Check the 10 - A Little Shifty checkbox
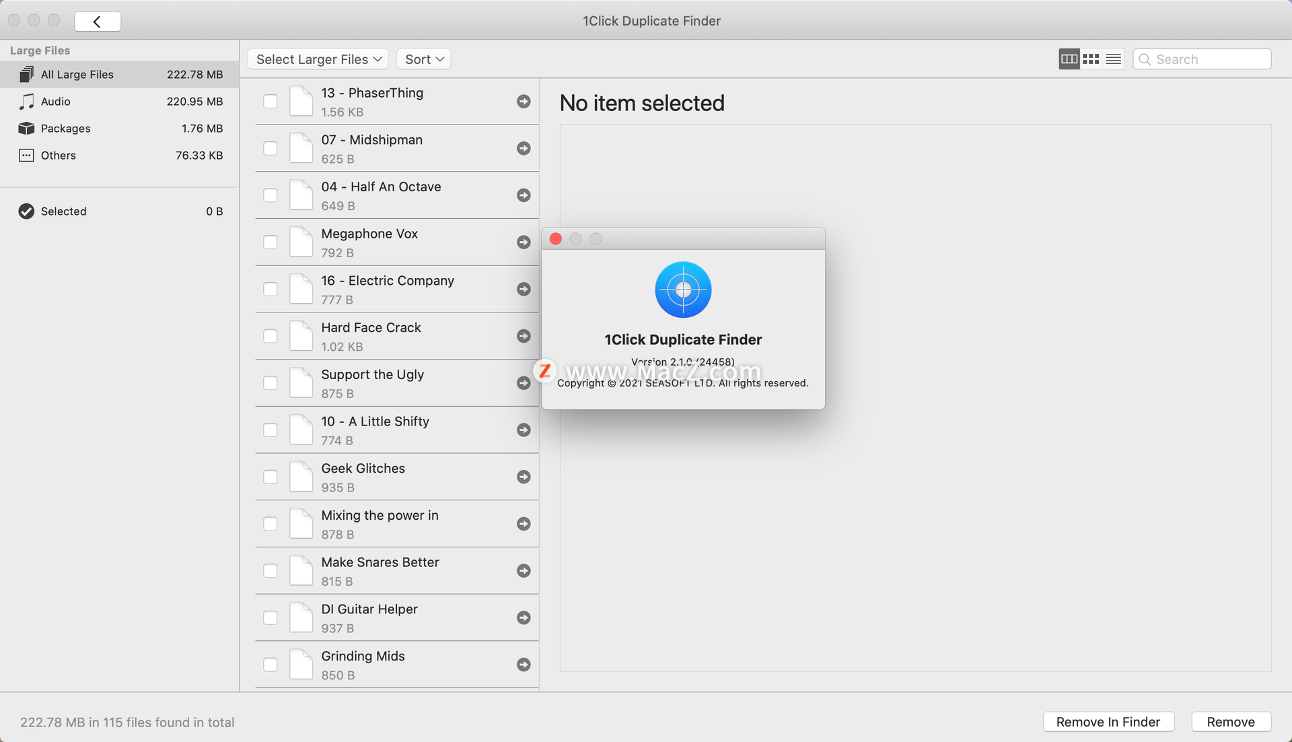This screenshot has width=1292, height=742. click(x=271, y=430)
